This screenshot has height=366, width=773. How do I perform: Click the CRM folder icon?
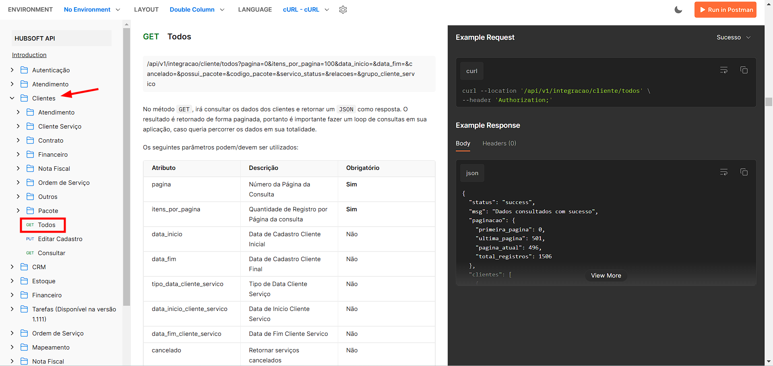tap(24, 267)
